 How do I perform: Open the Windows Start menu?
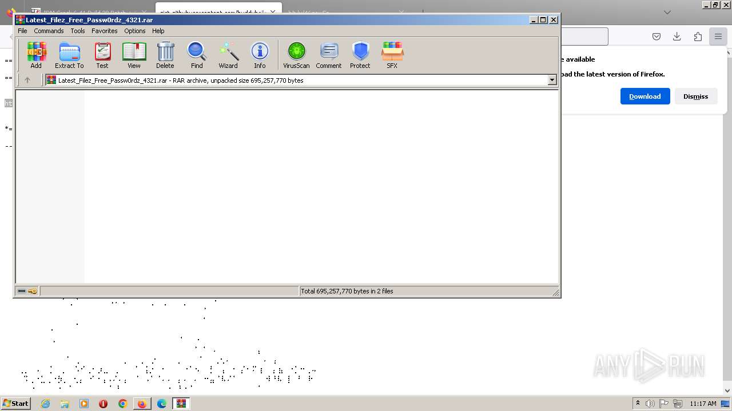click(16, 404)
